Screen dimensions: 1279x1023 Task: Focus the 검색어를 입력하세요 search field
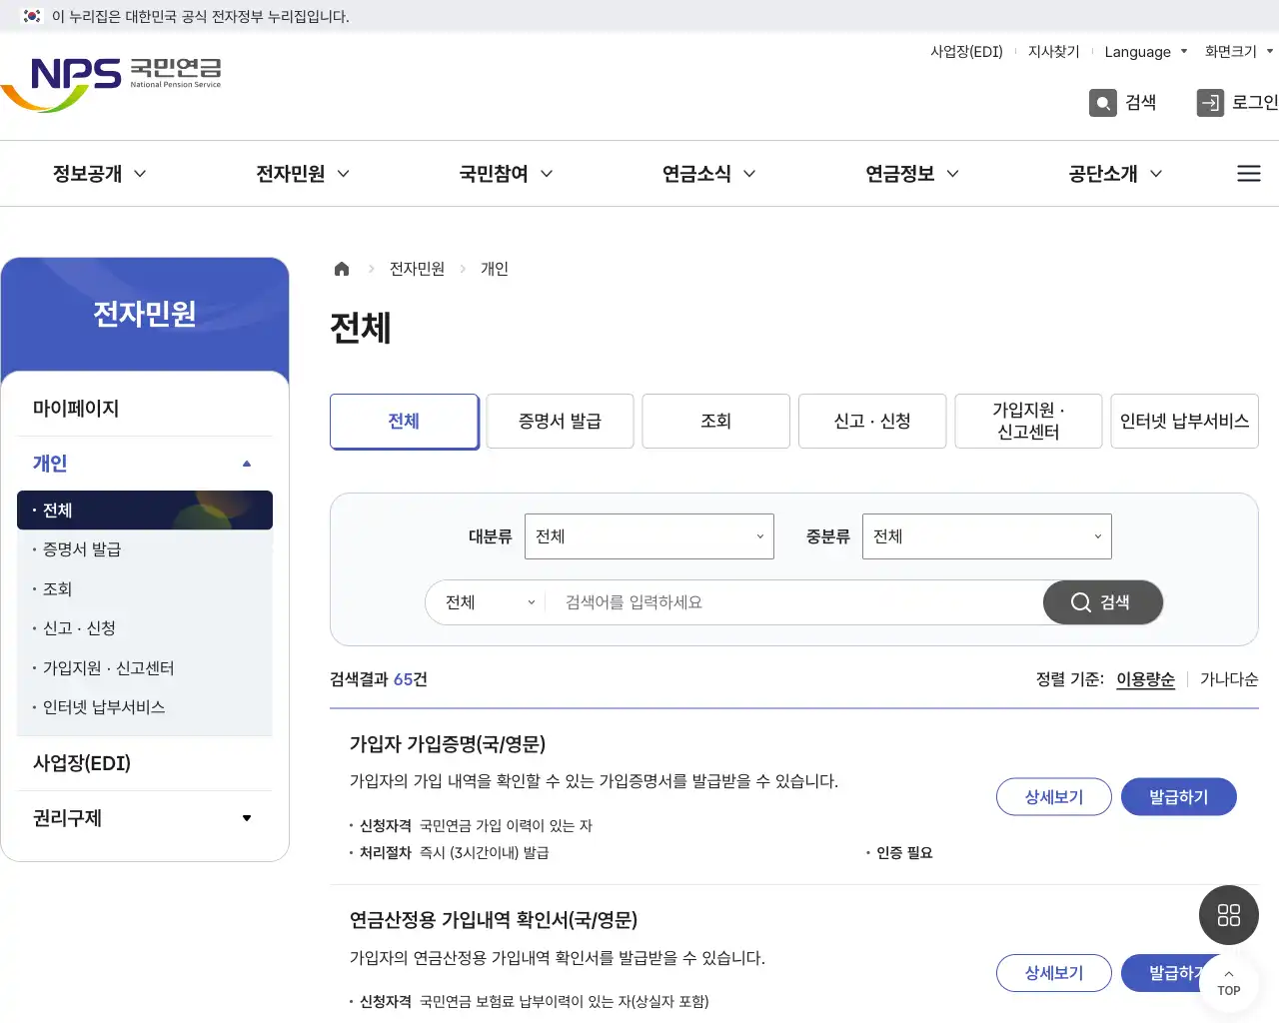point(794,602)
